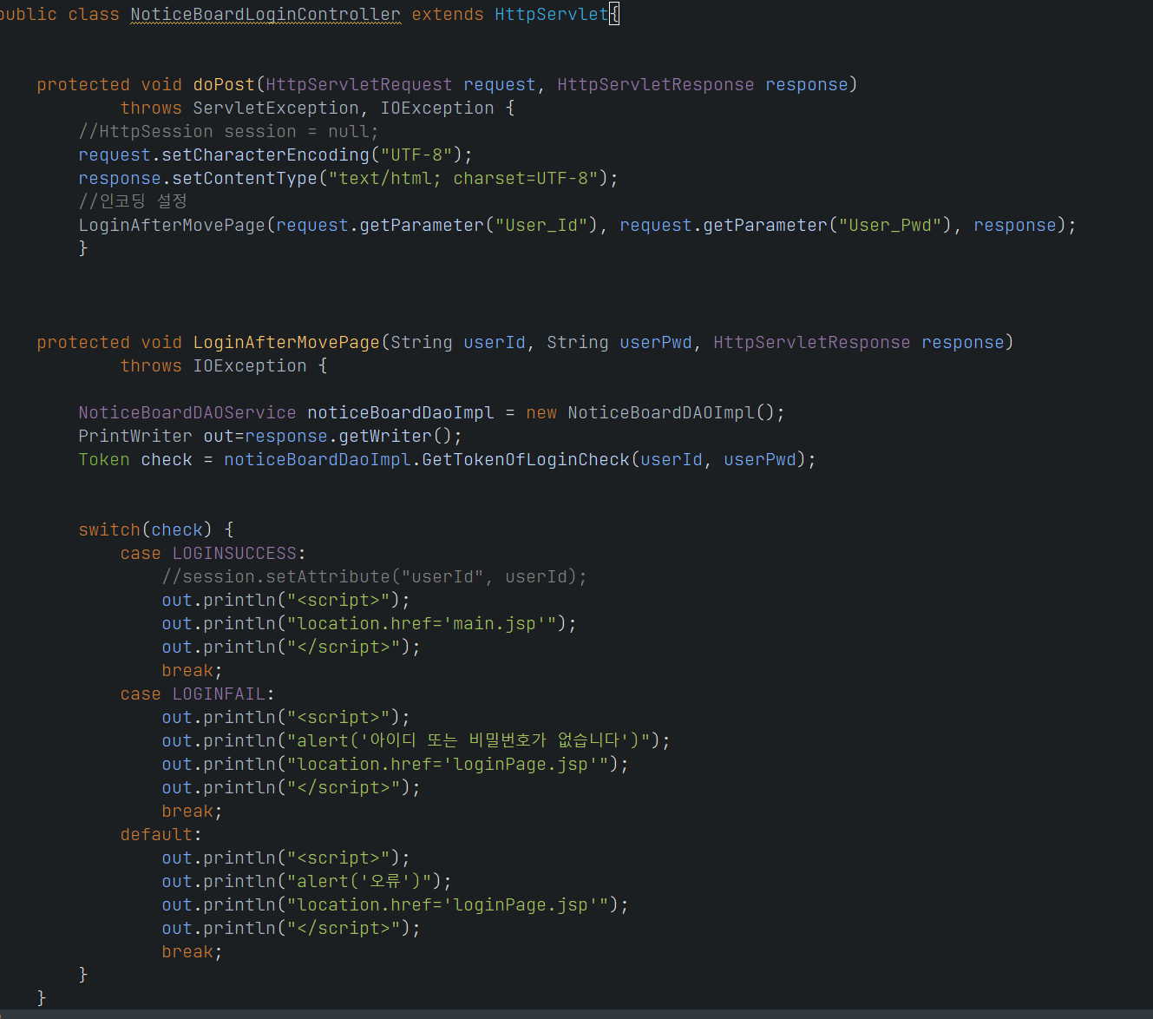Click the NoticeBoardDAOImpl() constructor call

pyautogui.click(x=671, y=413)
